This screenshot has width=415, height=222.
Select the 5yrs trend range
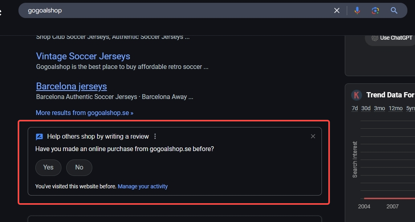pos(411,108)
